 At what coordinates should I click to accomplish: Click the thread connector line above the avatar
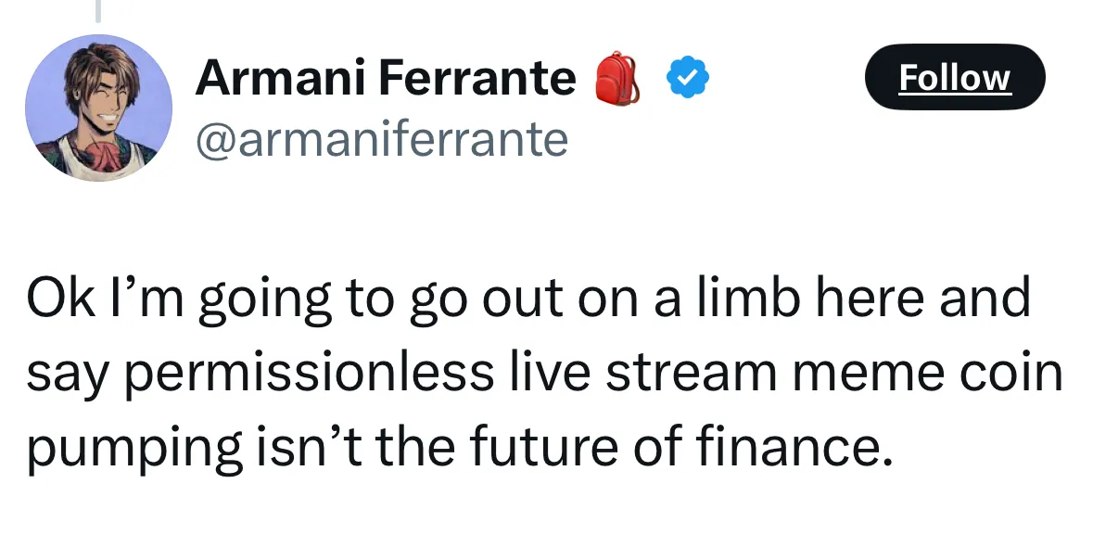pyautogui.click(x=97, y=9)
